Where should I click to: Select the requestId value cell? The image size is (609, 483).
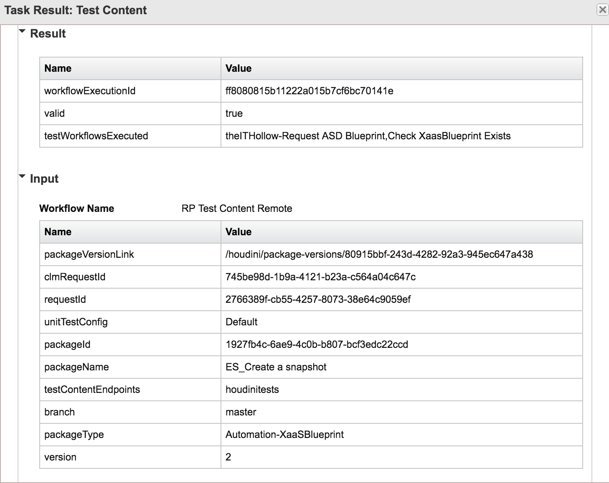318,299
